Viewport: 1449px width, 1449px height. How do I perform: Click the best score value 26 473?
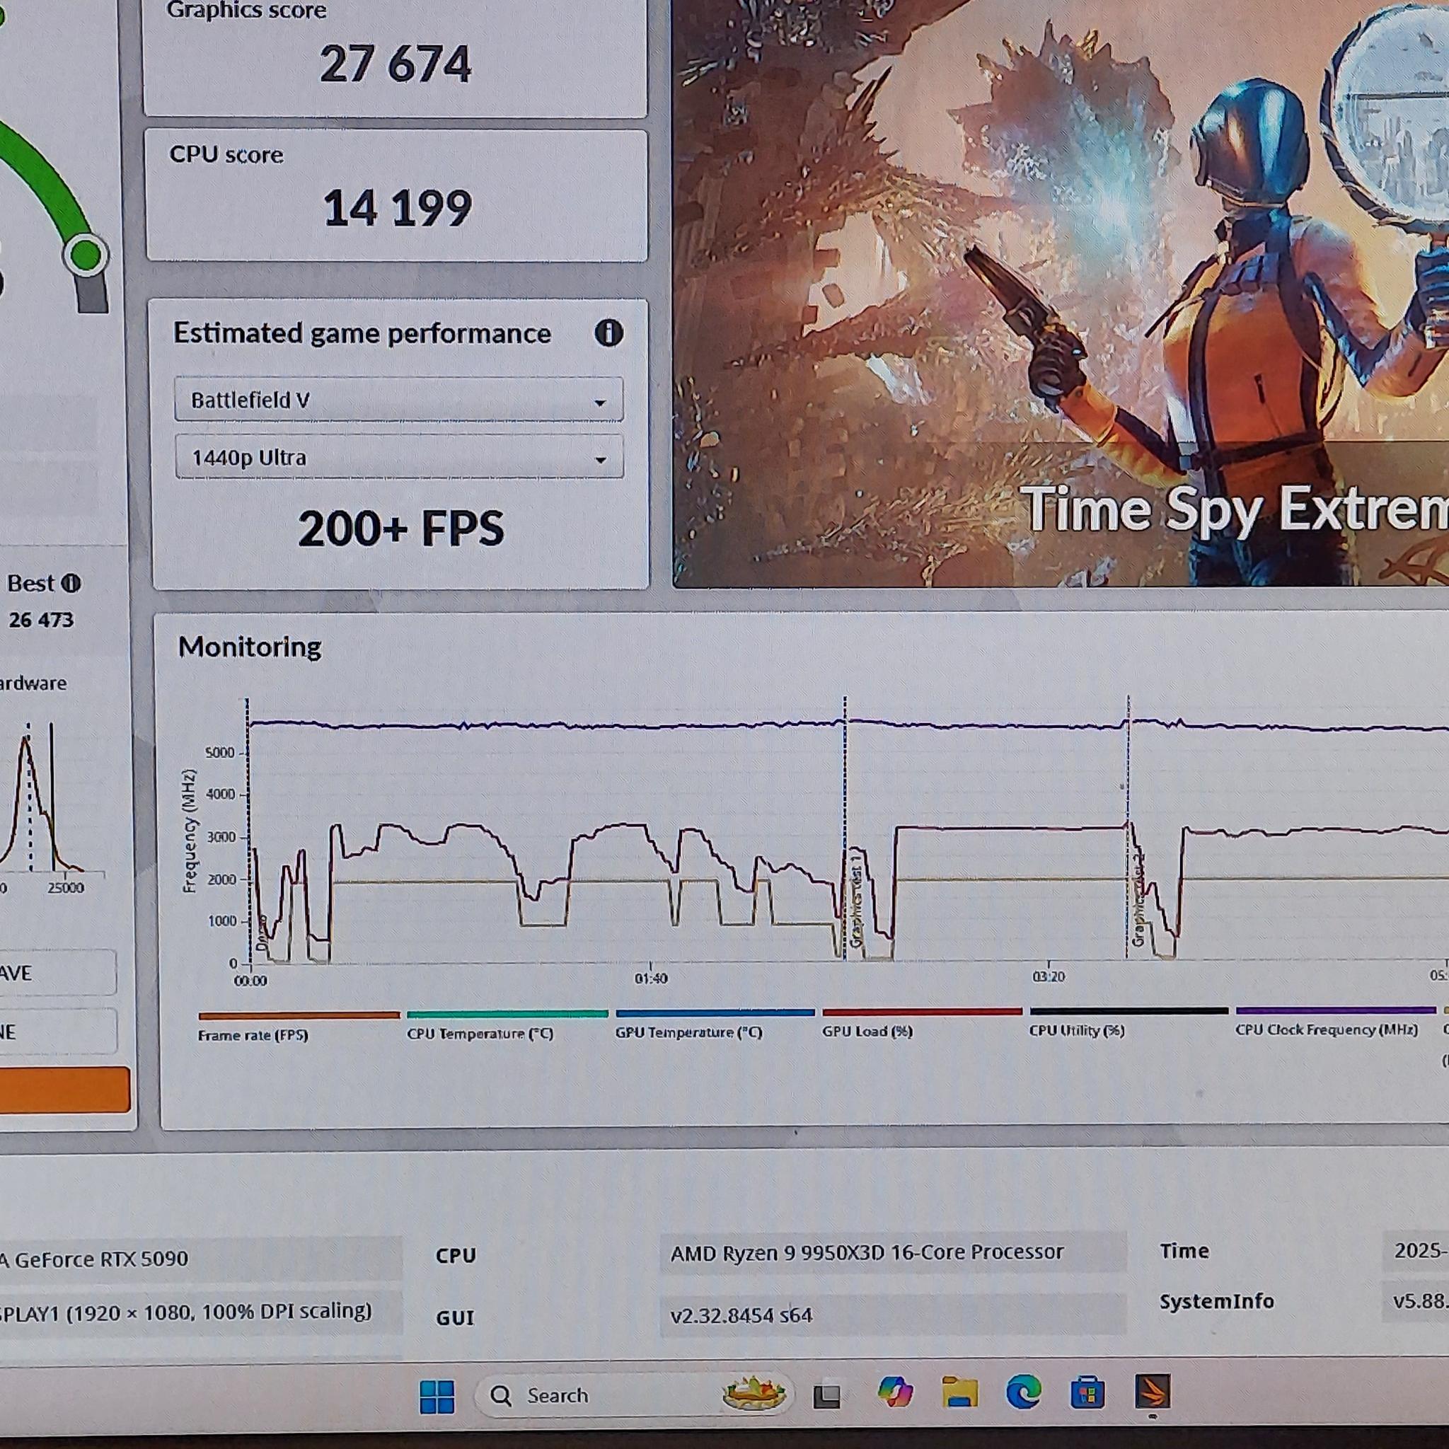[41, 621]
